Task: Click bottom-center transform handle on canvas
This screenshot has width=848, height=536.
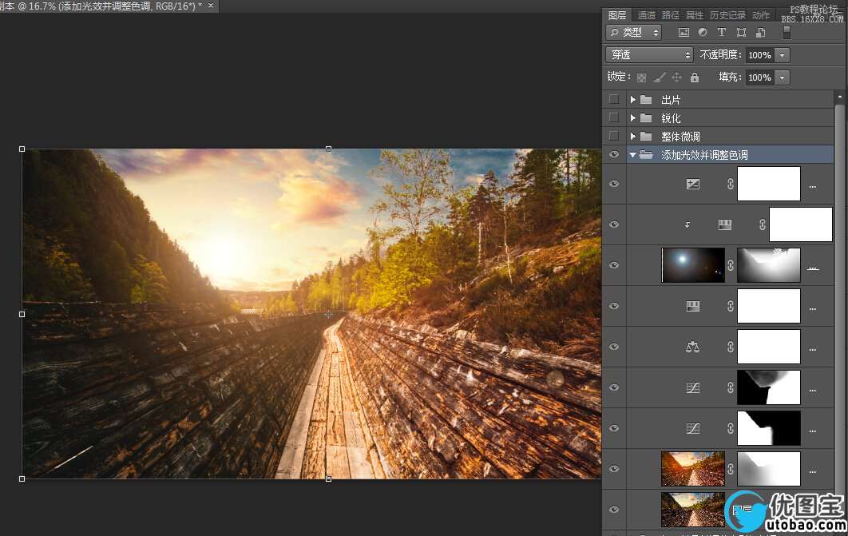Action: [x=328, y=478]
